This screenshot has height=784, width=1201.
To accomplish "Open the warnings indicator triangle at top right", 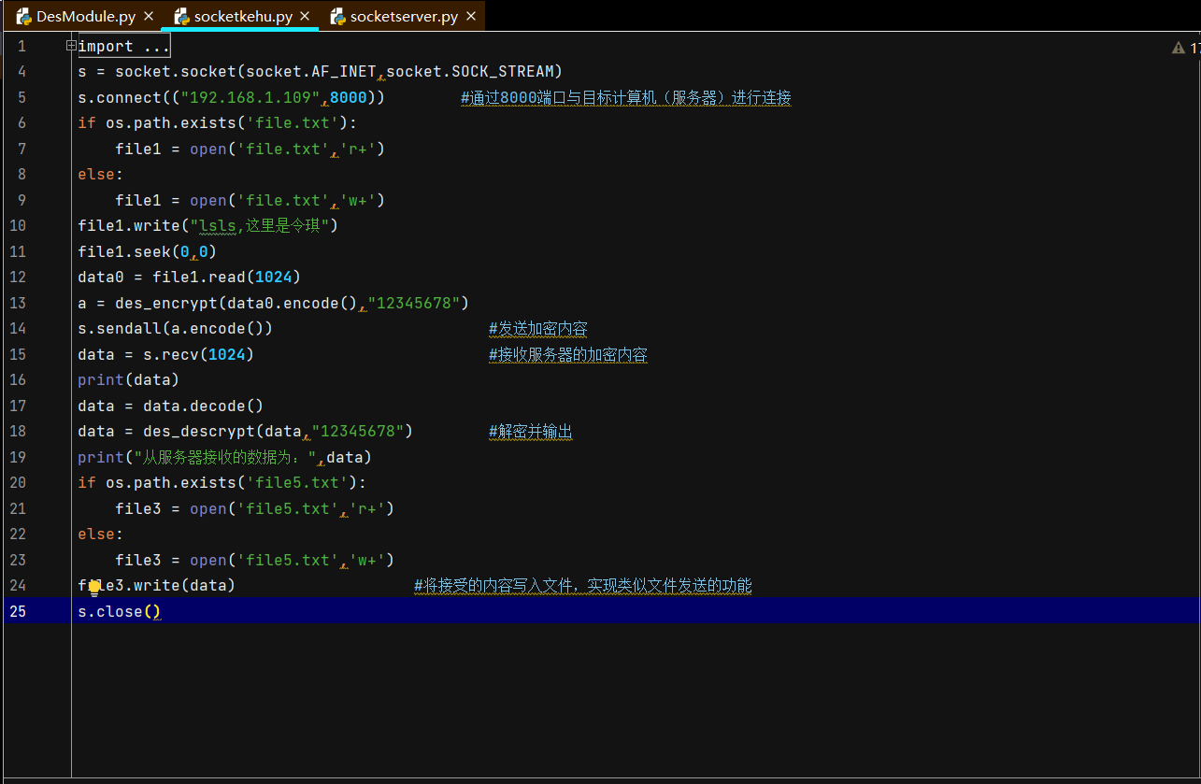I will click(1178, 48).
